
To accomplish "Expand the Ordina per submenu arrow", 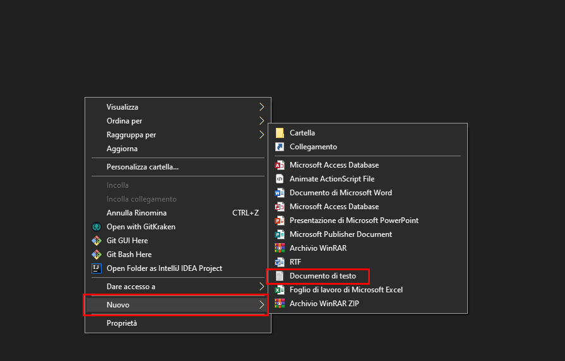I will pyautogui.click(x=261, y=121).
